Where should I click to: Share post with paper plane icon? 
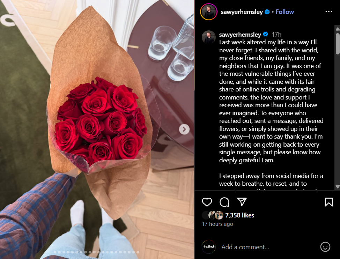242,202
